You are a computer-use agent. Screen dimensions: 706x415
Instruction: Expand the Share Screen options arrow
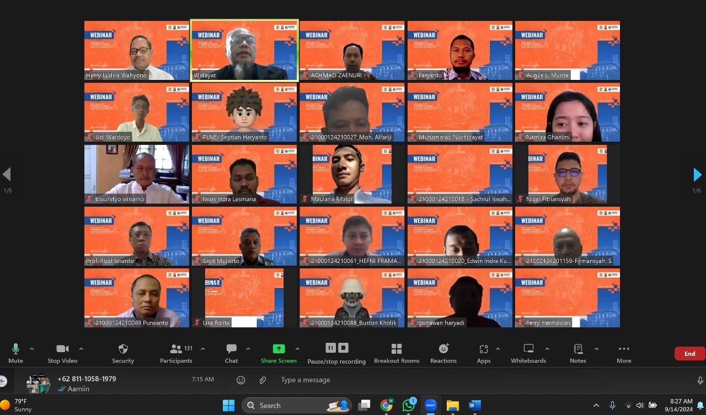click(297, 349)
